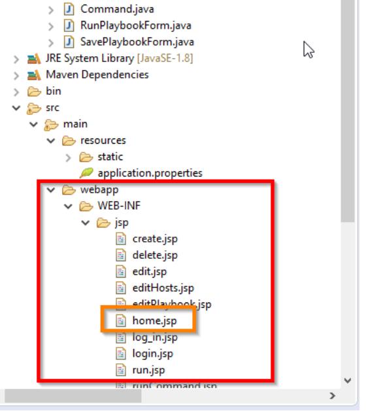Click the RunPlaybookForm.java file icon

tap(69, 25)
